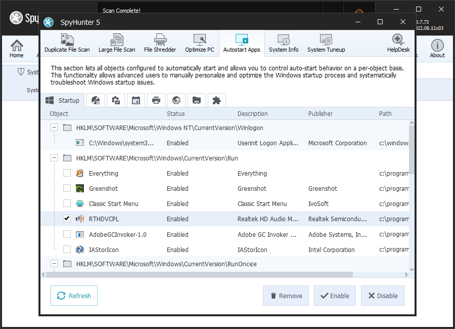Launch the File Shredder tool
The width and height of the screenshot is (455, 329).
pyautogui.click(x=160, y=44)
